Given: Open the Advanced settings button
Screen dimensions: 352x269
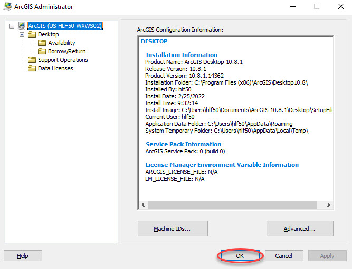Looking at the screenshot, I should pos(300,228).
